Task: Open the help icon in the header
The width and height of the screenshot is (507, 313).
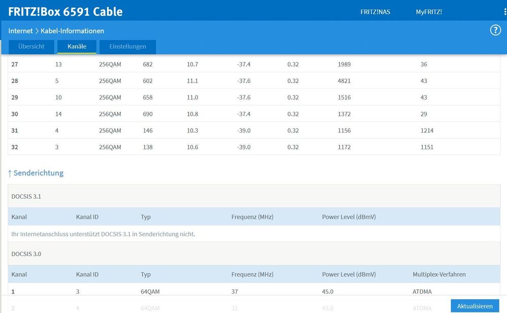Action: pos(495,30)
